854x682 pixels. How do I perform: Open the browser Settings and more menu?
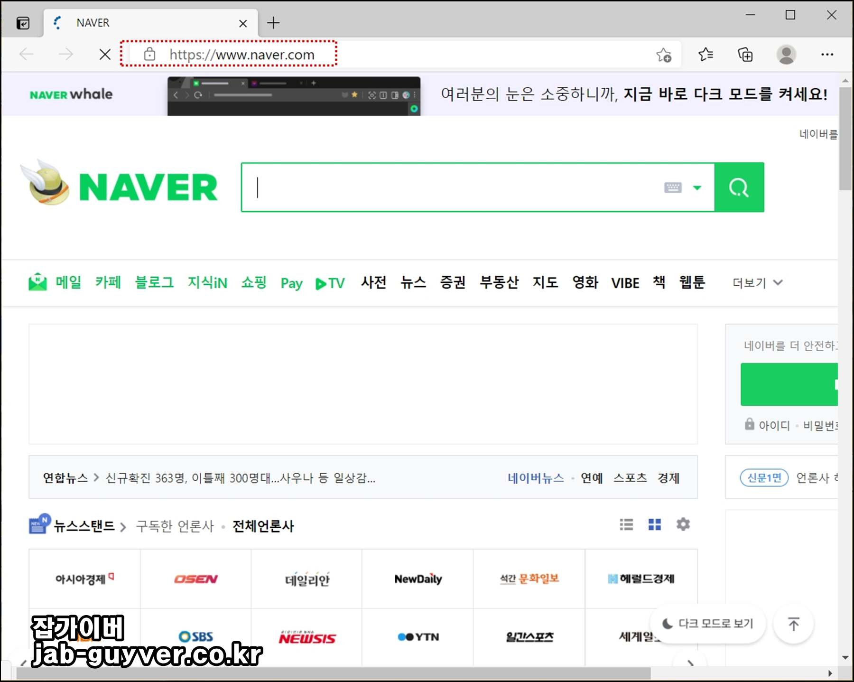click(827, 55)
